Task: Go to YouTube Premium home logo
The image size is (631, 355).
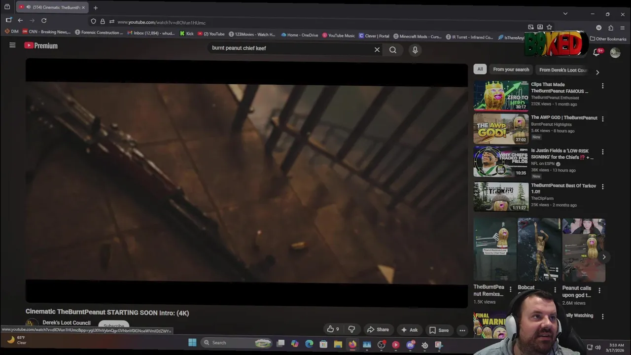Action: click(41, 45)
